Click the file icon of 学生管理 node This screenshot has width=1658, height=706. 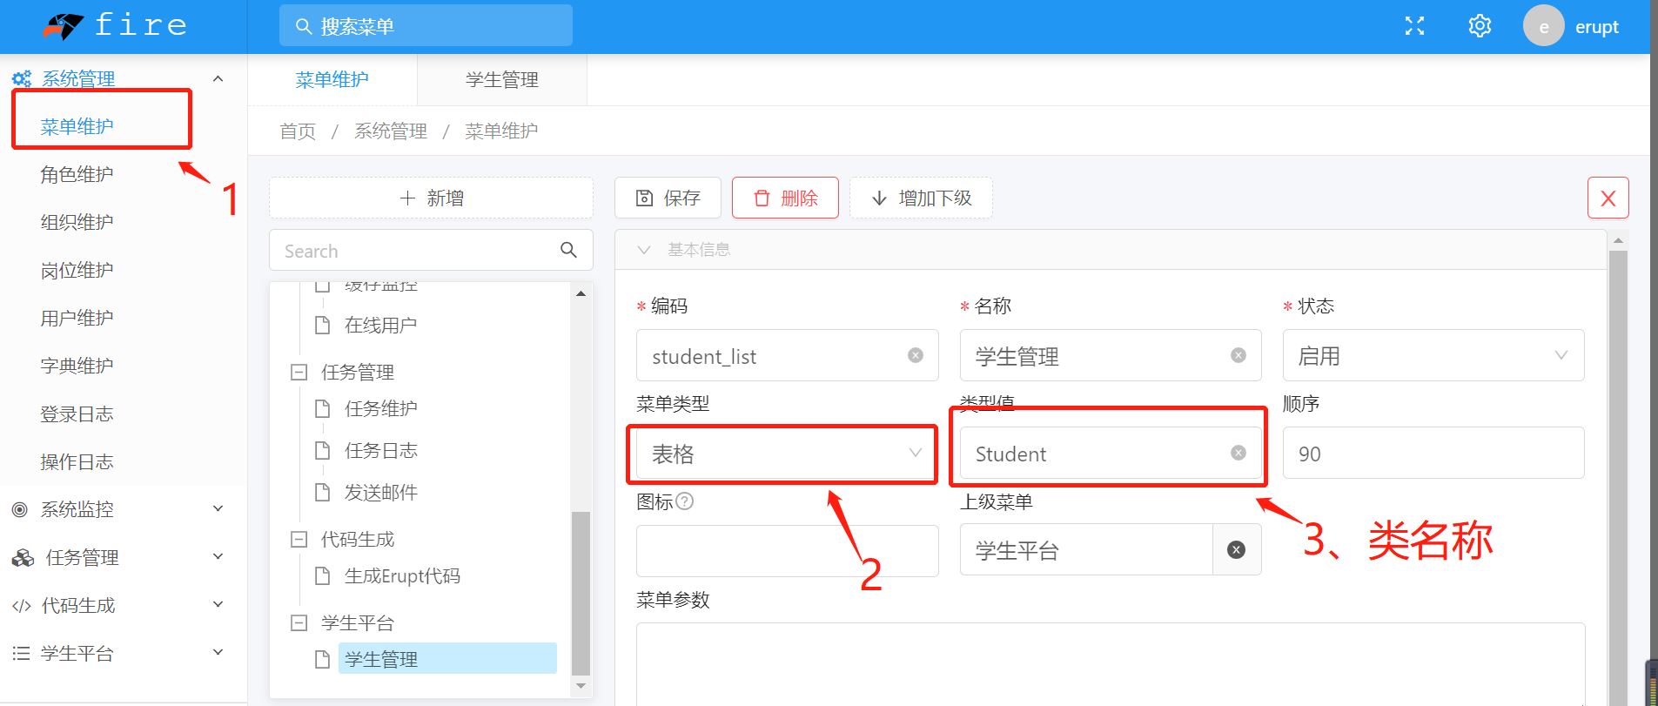pyautogui.click(x=322, y=659)
